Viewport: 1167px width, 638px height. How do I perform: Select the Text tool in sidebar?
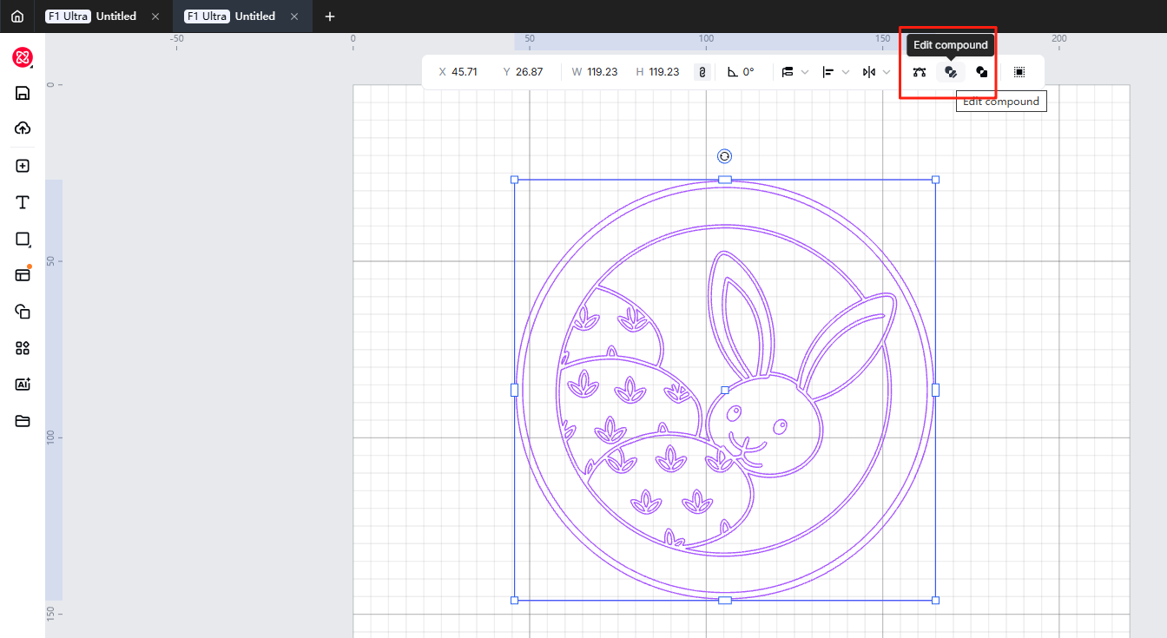23,202
